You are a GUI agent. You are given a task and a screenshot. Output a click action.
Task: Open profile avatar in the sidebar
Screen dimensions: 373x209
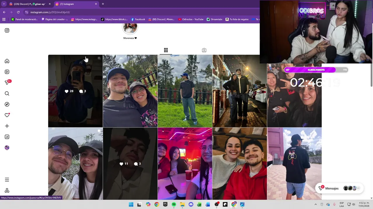pyautogui.click(x=7, y=147)
